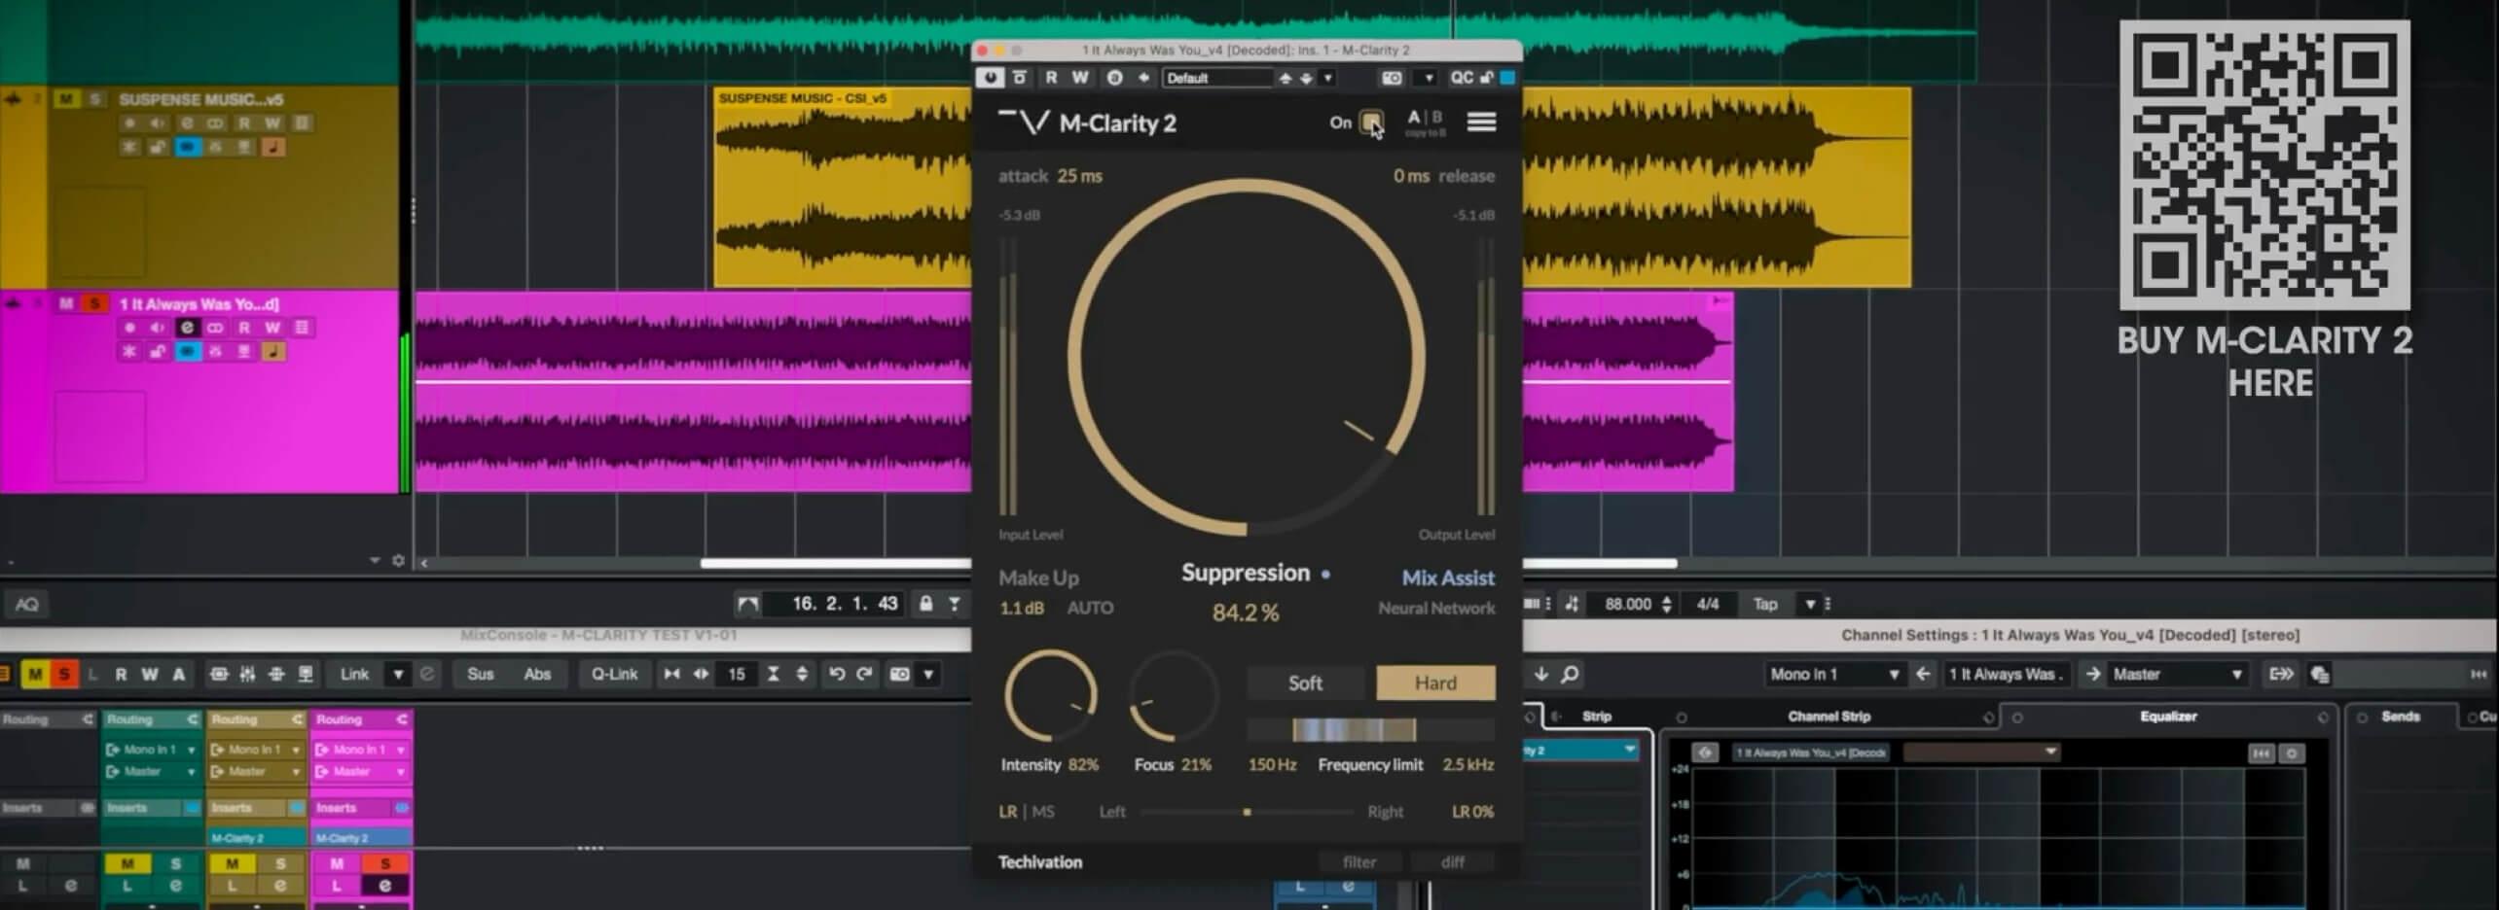The height and width of the screenshot is (910, 2499).
Task: Click the Tap tempo button
Action: pyautogui.click(x=1764, y=604)
